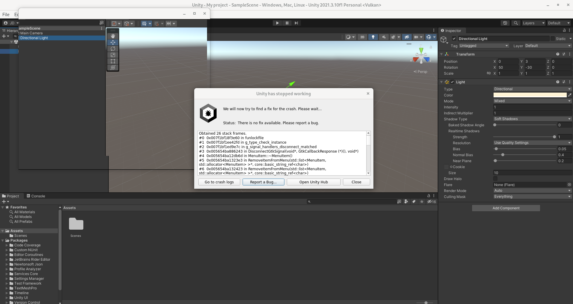This screenshot has width=573, height=304.
Task: Open the light Type dropdown
Action: coord(532,89)
